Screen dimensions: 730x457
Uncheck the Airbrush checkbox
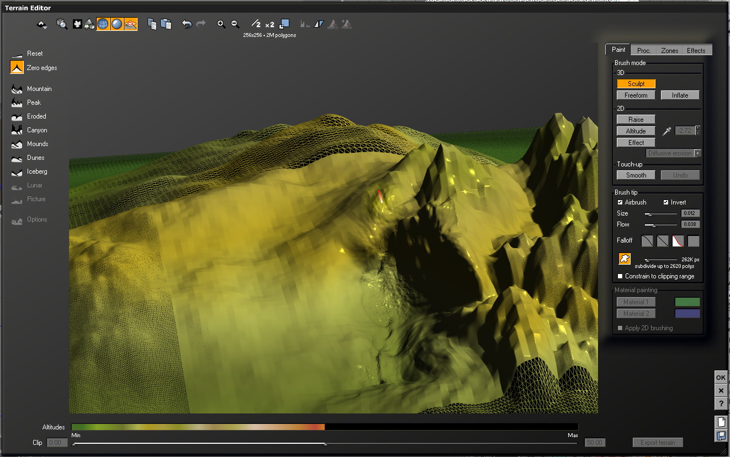pos(620,202)
